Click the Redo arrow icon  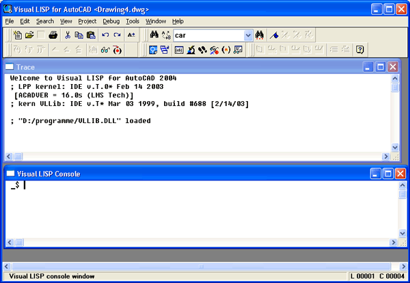[x=117, y=34]
